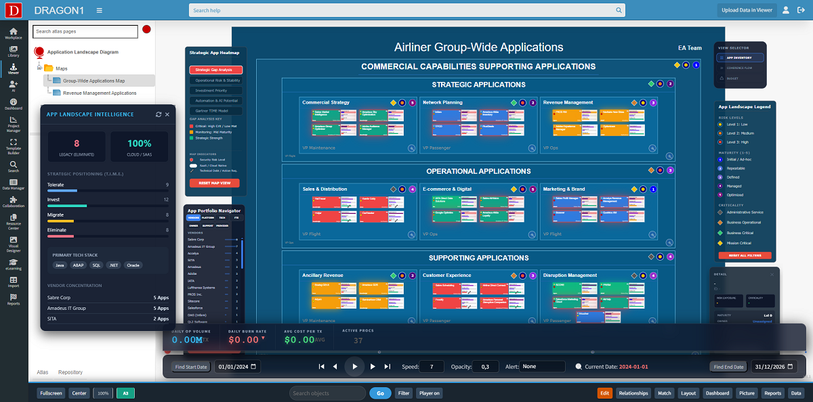This screenshot has width=813, height=402.
Task: Open the Relationships view in bottom bar
Action: point(635,393)
